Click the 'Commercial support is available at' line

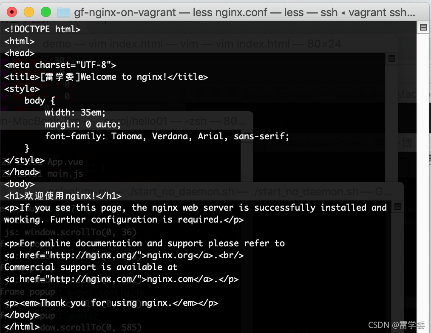[x=91, y=267]
